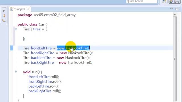The height and width of the screenshot is (102, 182).
Task: Close the Car.java tab with its X
Action: pyautogui.click(x=28, y=9)
